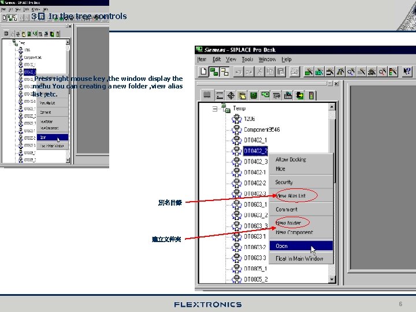Click the What's This help pointer icon
Viewport: 416px width, 312px height.
407,72
